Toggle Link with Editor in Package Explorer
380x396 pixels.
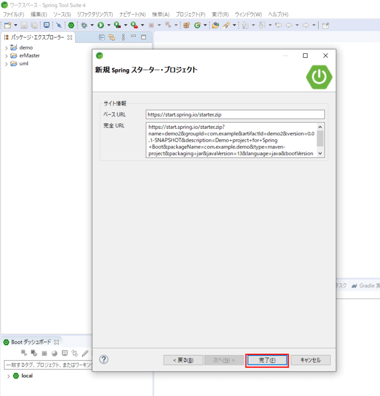click(x=112, y=37)
